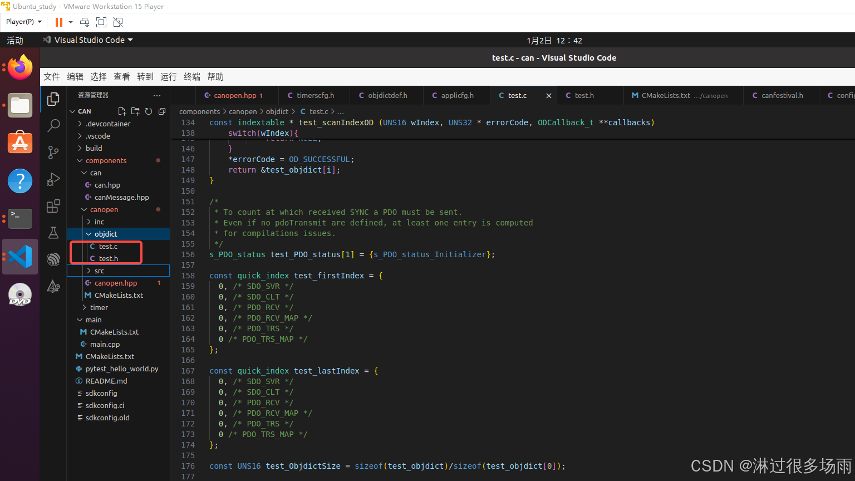Open the 终端 (Terminal) menu
The width and height of the screenshot is (855, 481).
192,77
